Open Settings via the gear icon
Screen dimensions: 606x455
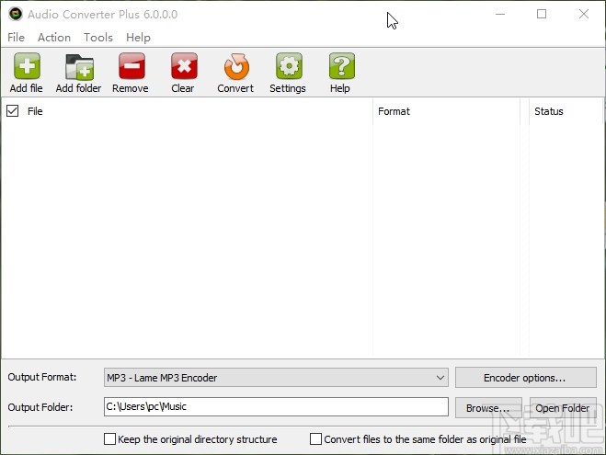289,66
